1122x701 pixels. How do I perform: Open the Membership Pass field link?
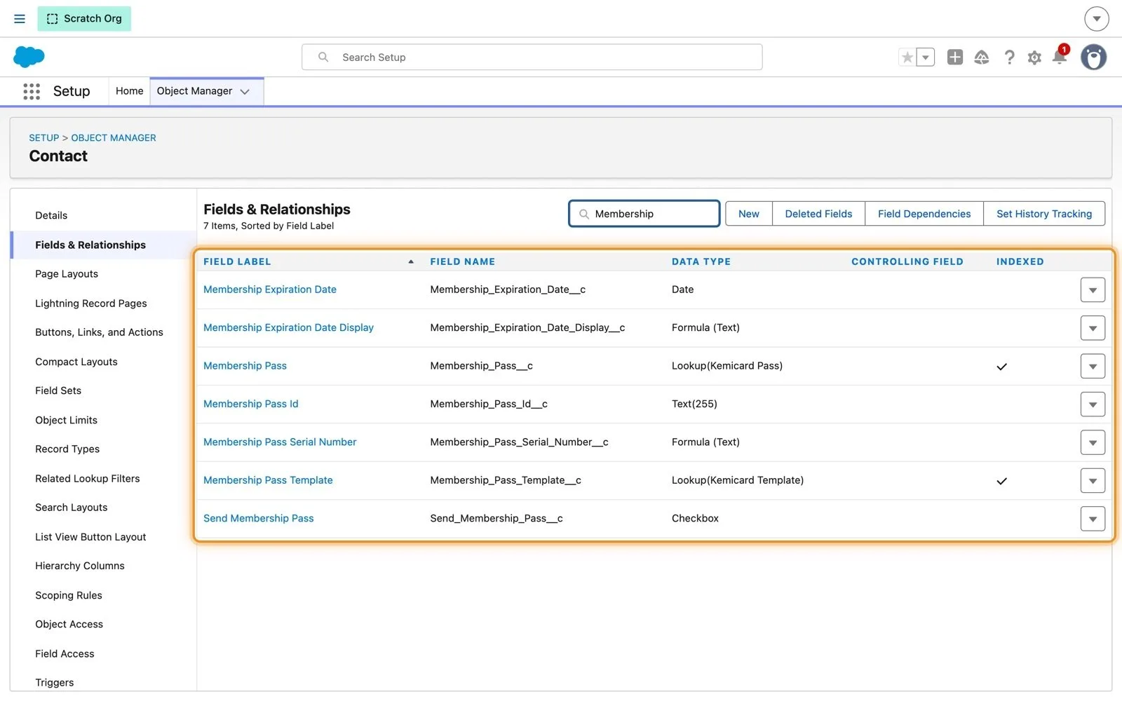245,366
